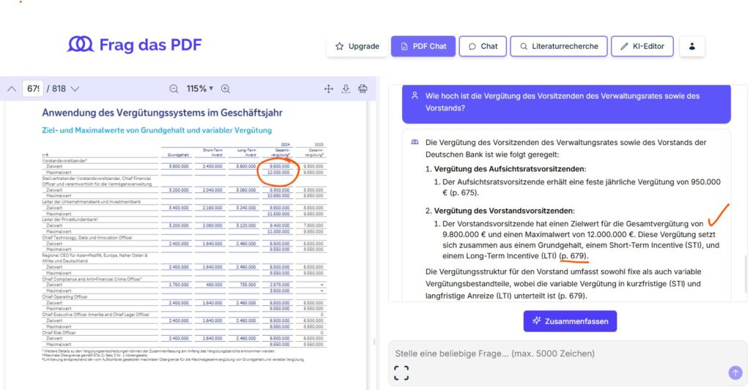750x390 pixels.
Task: Click the screenshot selection icon
Action: point(401,372)
